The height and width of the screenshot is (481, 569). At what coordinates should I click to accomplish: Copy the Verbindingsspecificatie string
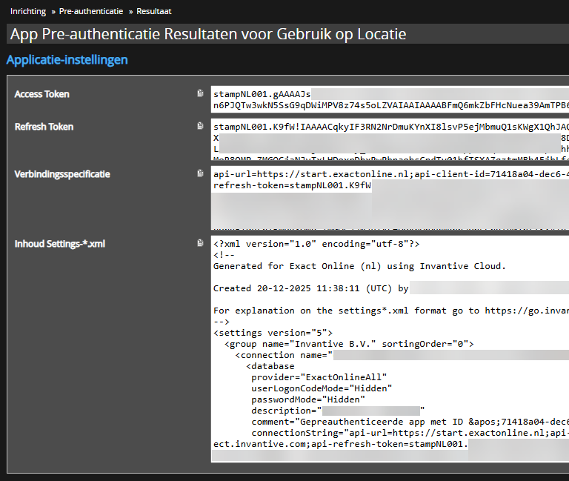pyautogui.click(x=200, y=174)
